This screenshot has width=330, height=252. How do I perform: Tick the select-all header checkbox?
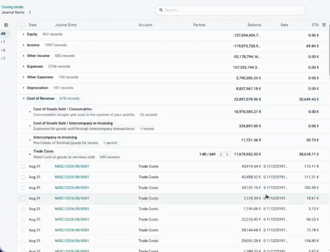[23, 25]
